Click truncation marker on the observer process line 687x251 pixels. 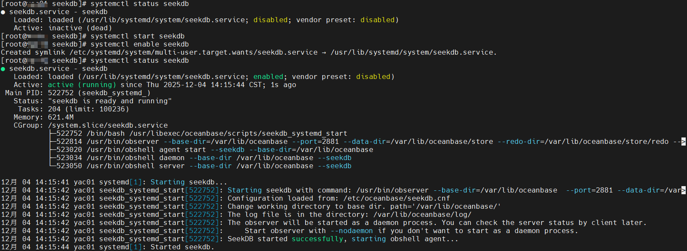tap(684, 142)
